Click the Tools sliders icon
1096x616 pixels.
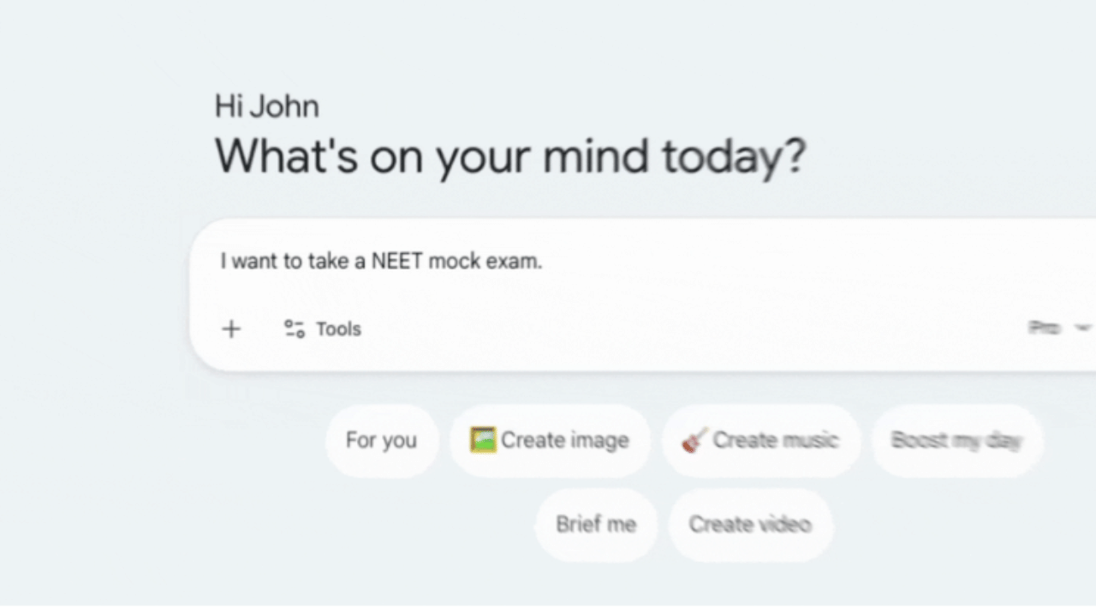295,329
